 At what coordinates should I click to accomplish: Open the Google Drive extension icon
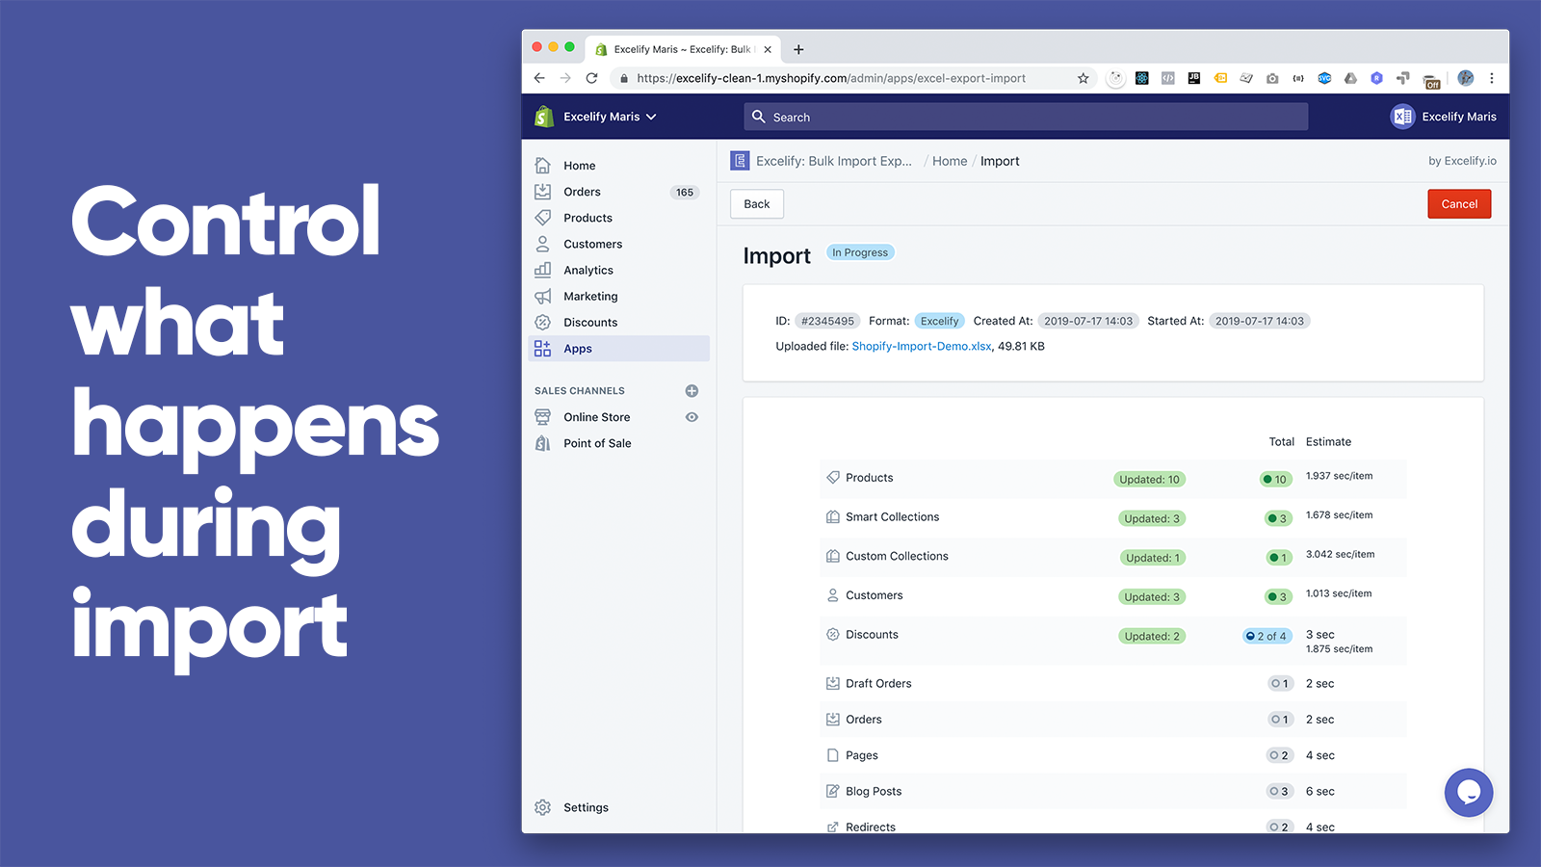click(x=1350, y=78)
